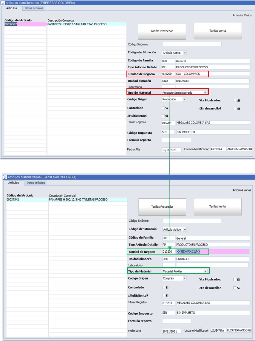This screenshot has width=255, height=341.
Task: Click highlighted COL - COLOMPACK field in lower window
Action: pos(213,251)
